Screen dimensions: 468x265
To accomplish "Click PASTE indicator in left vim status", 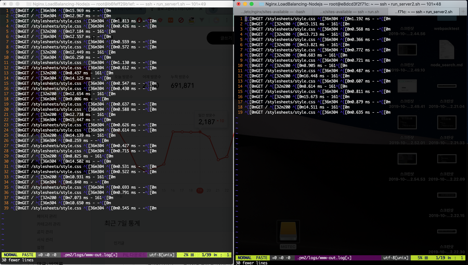I will pyautogui.click(x=28, y=255).
